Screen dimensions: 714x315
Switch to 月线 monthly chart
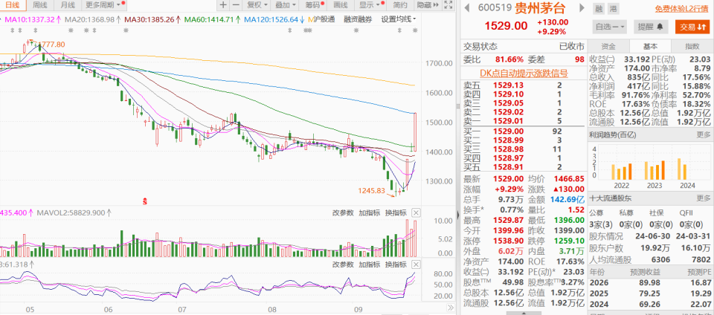click(x=68, y=5)
